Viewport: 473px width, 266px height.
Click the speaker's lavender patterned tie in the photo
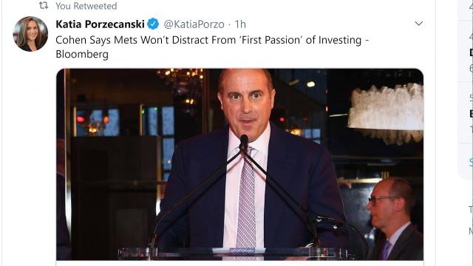coord(247,200)
